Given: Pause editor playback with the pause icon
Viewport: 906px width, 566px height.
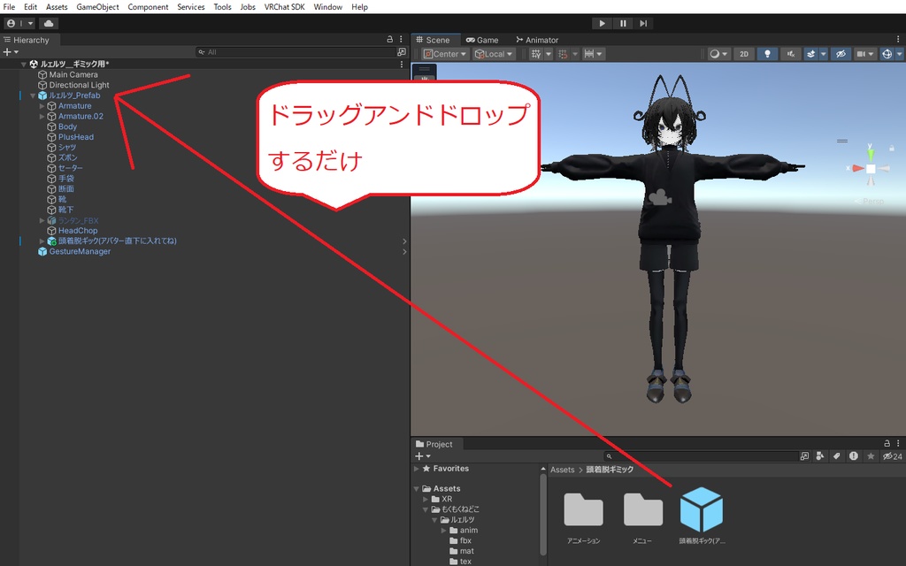Looking at the screenshot, I should pos(623,23).
